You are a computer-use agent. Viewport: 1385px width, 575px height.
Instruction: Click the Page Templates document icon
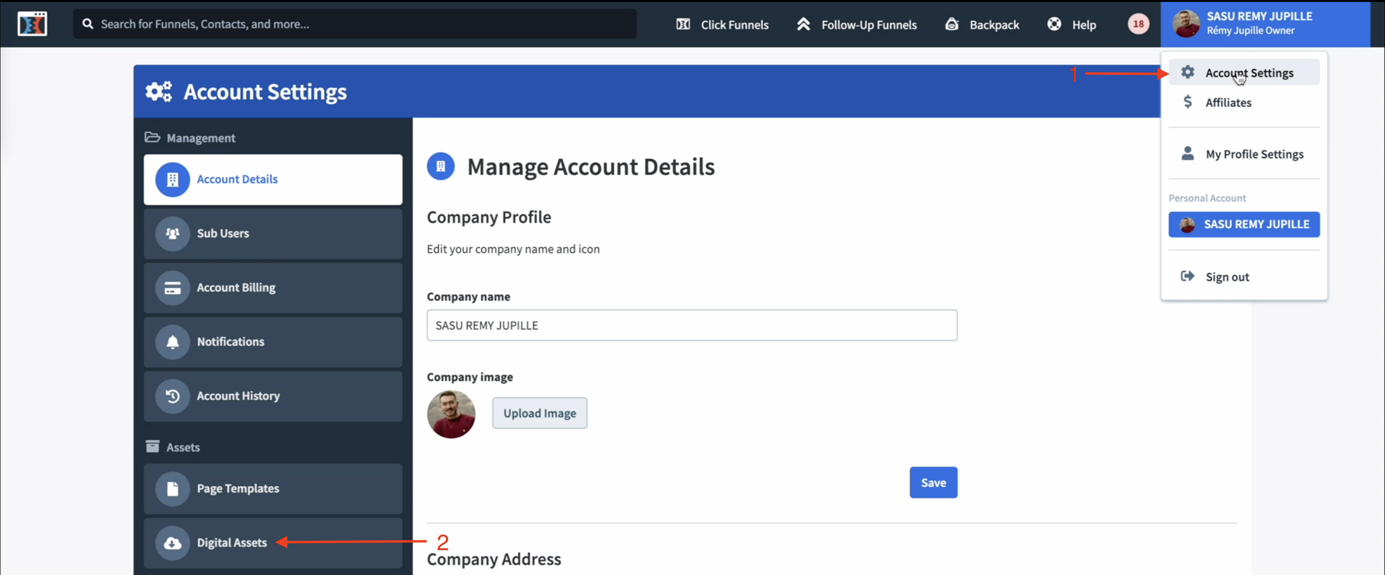[x=173, y=488]
